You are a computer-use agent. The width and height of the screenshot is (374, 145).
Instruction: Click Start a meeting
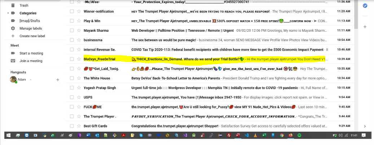tap(31, 53)
